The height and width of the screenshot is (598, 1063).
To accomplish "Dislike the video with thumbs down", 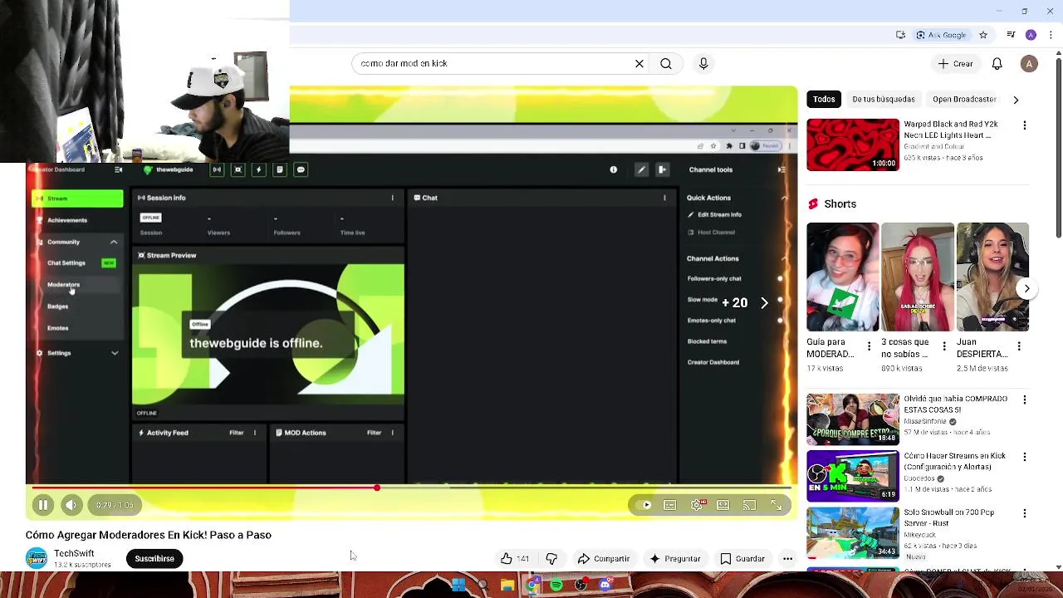I will 551,559.
